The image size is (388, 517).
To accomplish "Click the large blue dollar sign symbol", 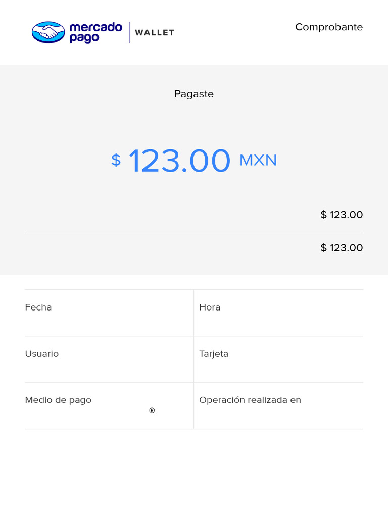I will pyautogui.click(x=116, y=160).
